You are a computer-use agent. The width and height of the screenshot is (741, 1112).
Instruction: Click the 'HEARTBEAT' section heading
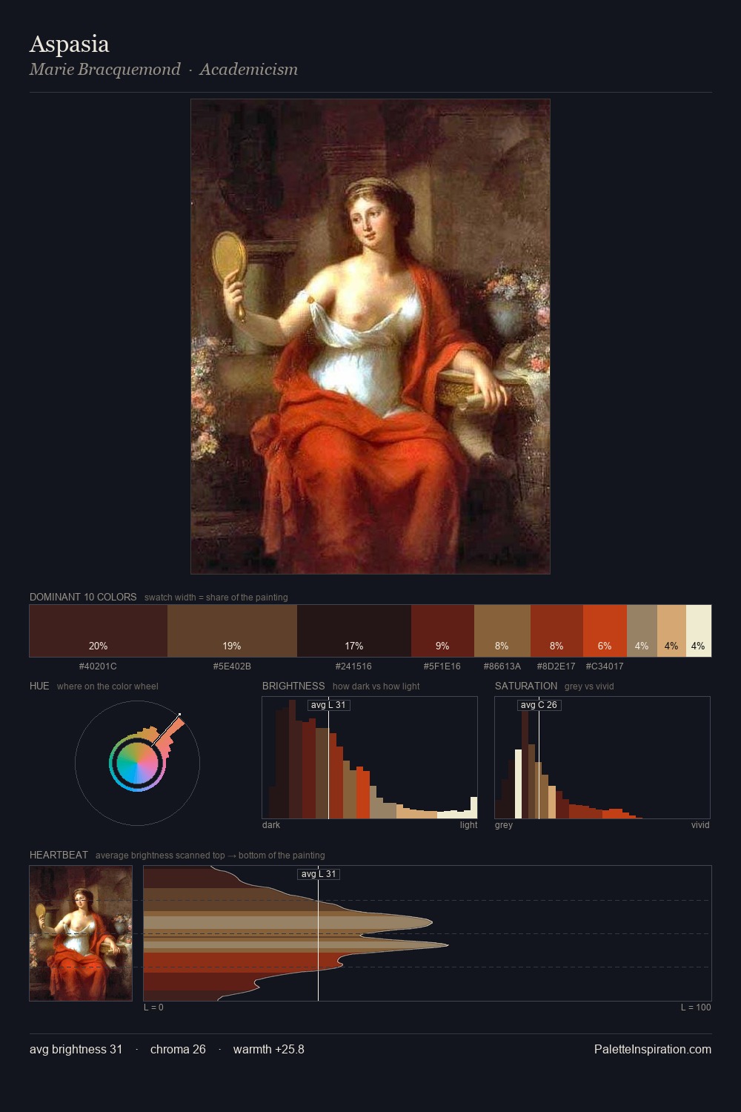[59, 855]
